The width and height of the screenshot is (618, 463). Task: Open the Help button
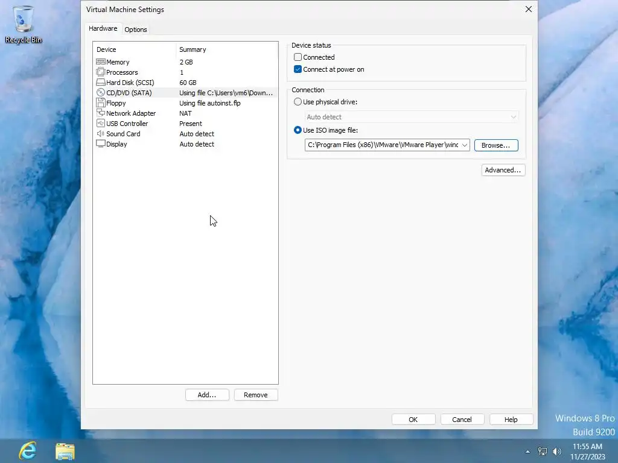(511, 420)
